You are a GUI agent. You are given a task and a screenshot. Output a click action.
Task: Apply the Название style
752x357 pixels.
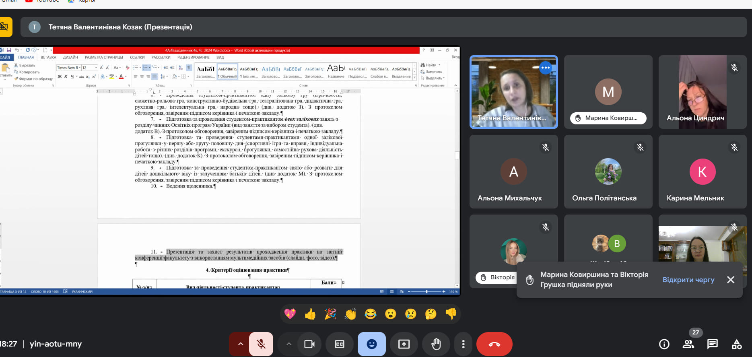[x=336, y=71]
